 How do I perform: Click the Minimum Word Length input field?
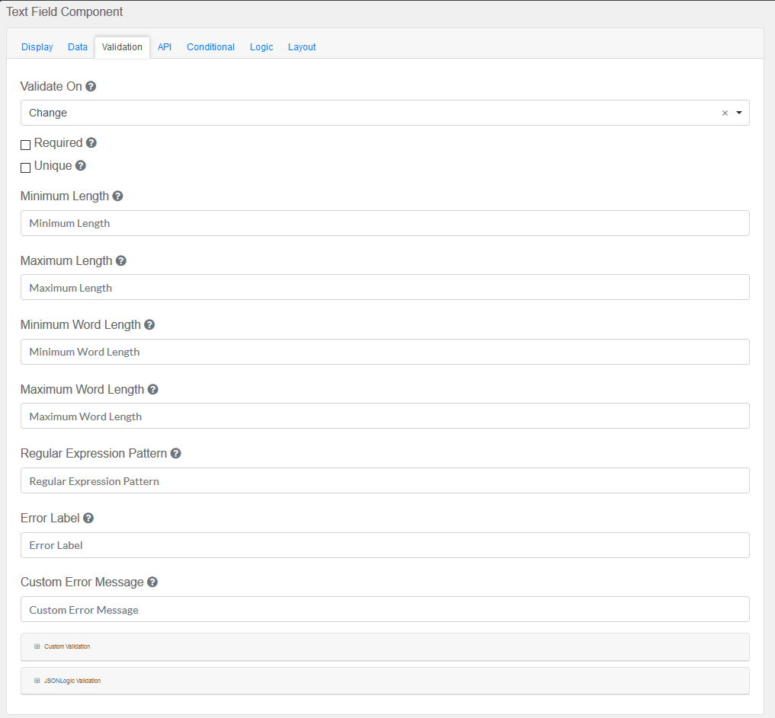(385, 352)
